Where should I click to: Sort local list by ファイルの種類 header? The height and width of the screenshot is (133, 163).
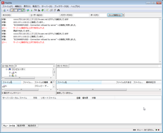pyautogui.click(x=41, y=82)
